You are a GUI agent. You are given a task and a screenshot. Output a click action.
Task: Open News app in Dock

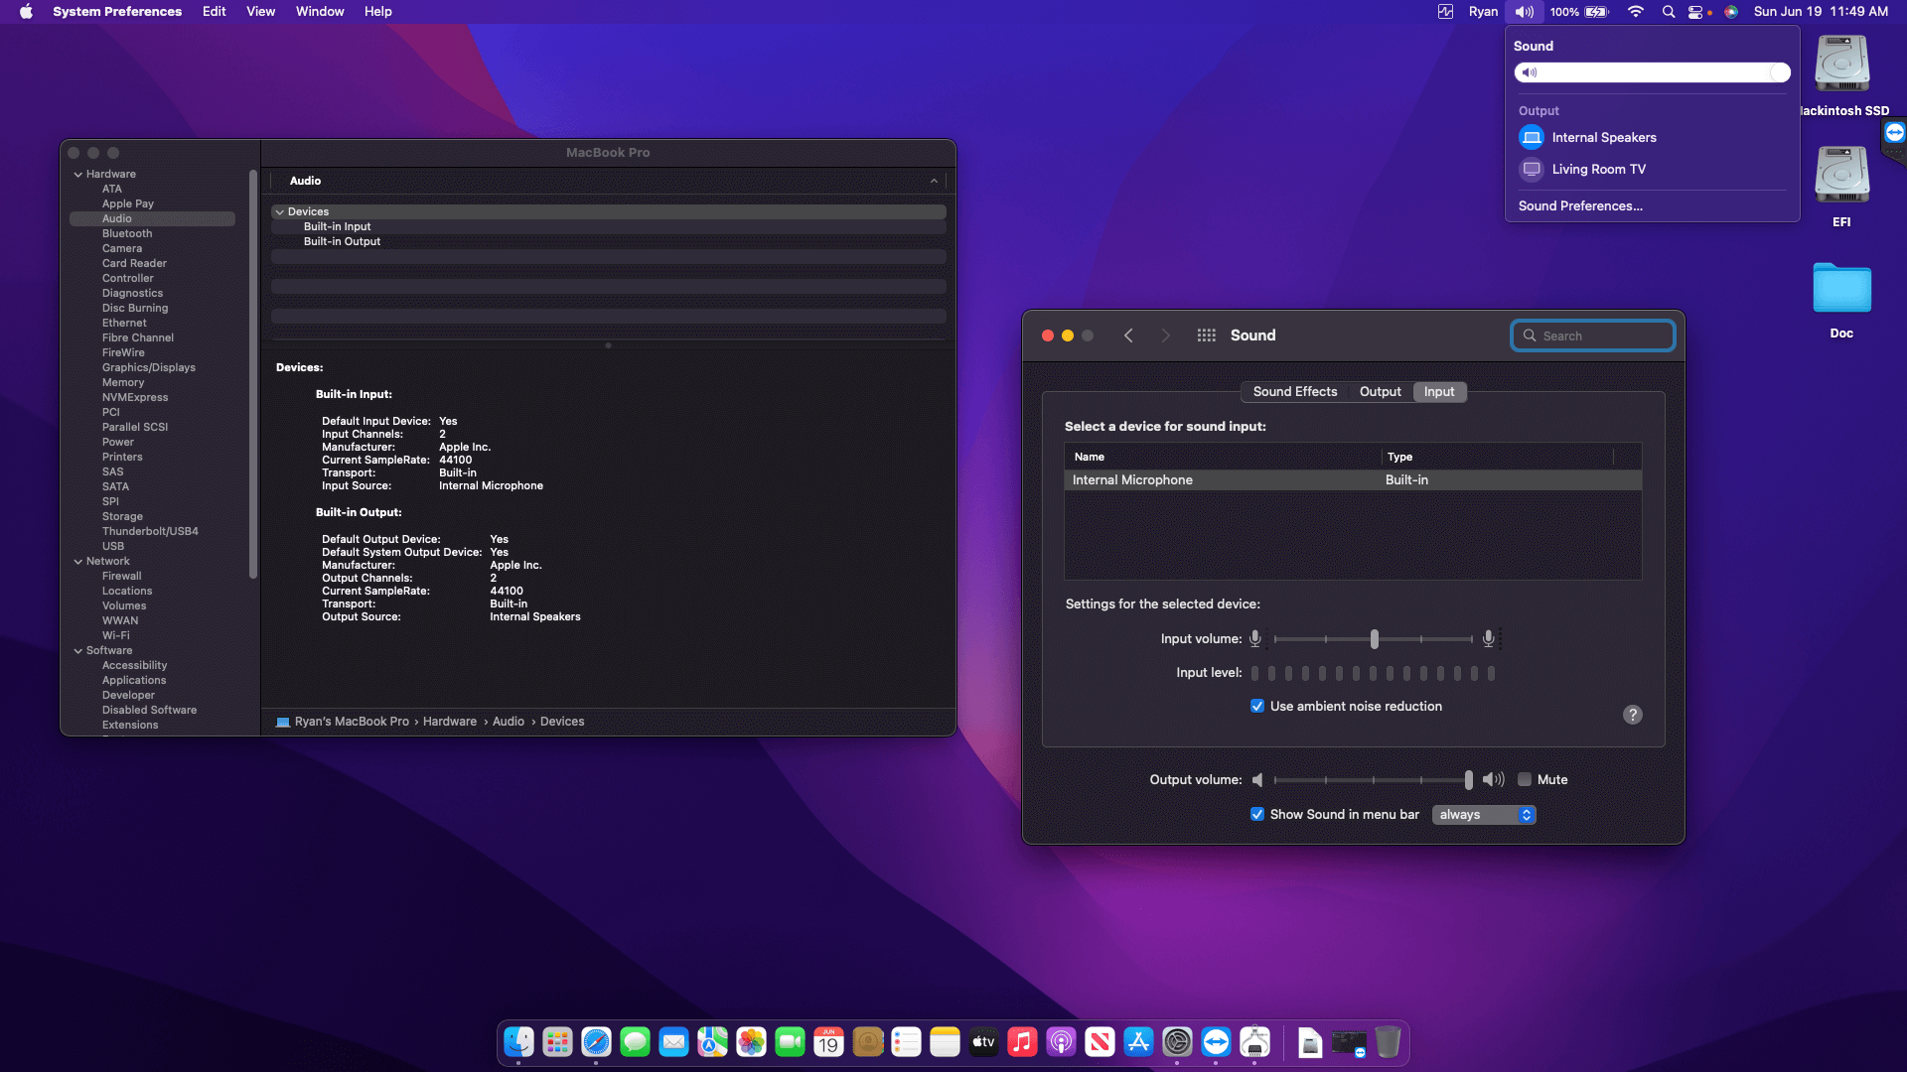[1100, 1042]
